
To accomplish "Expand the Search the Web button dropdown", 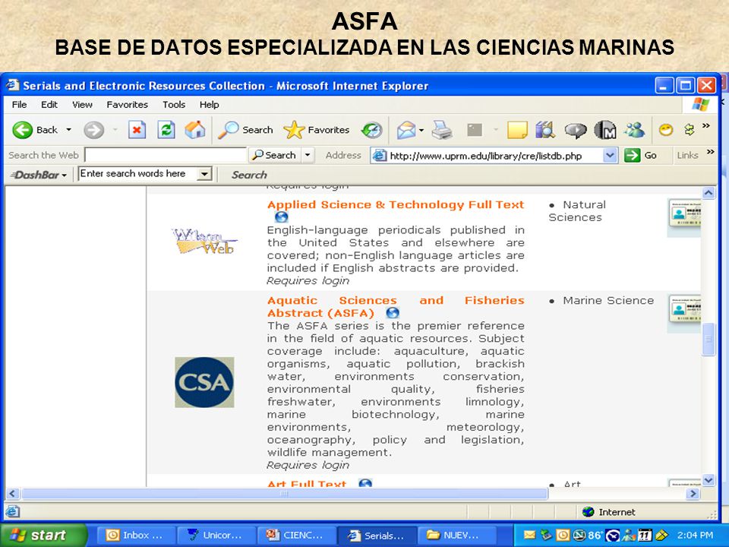I will [x=308, y=155].
